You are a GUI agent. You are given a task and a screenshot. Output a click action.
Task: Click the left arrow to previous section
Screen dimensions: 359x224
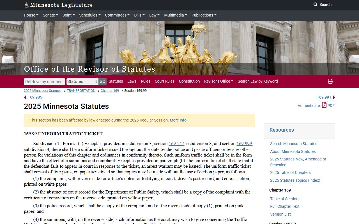click(x=25, y=97)
